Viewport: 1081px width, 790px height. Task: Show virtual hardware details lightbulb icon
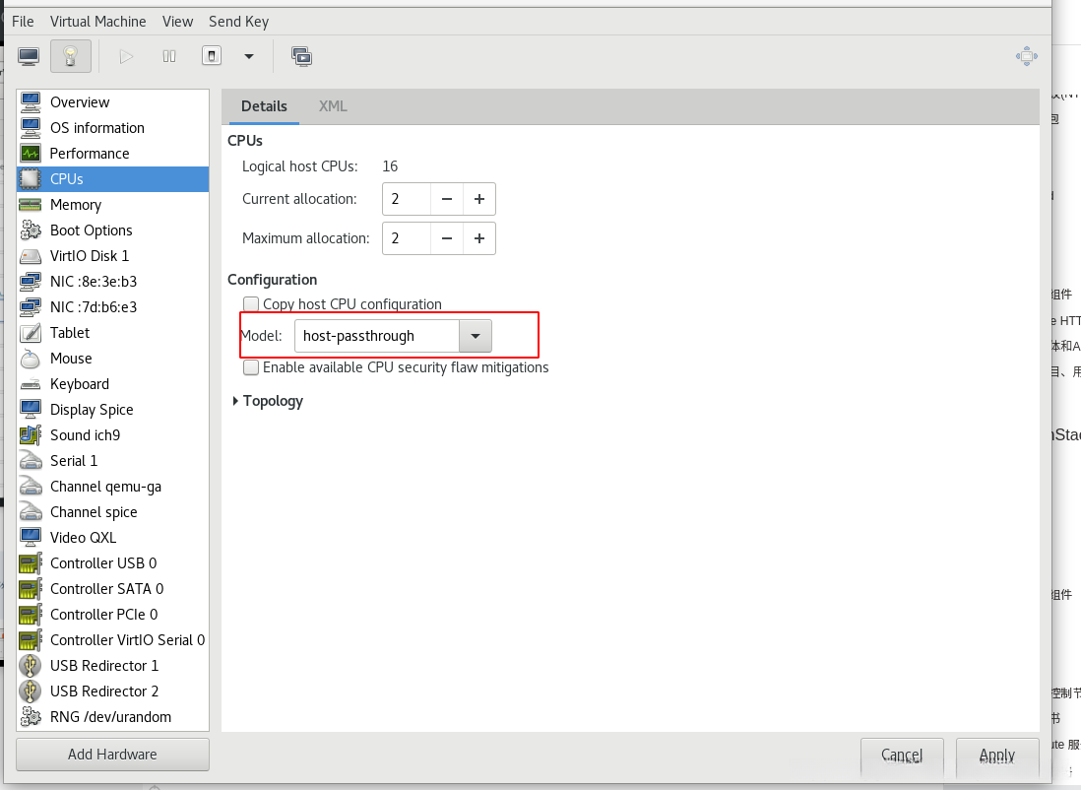70,56
